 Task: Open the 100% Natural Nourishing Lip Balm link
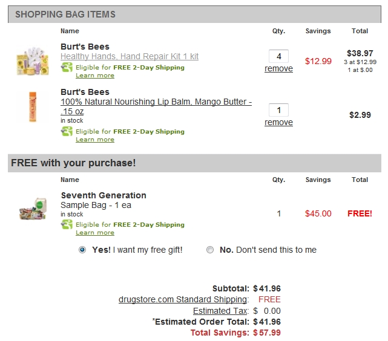coord(156,102)
